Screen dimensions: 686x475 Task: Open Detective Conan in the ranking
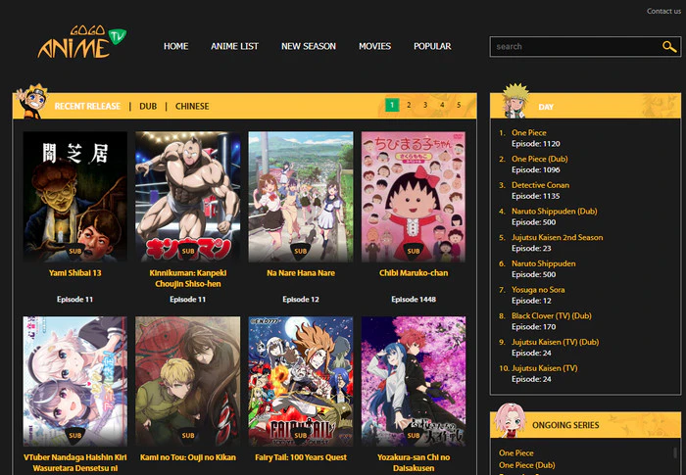[x=540, y=185]
